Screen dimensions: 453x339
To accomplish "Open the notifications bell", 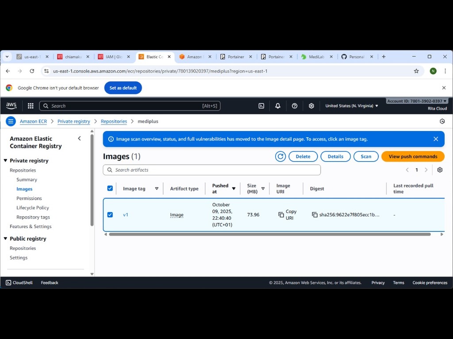I will 277,106.
